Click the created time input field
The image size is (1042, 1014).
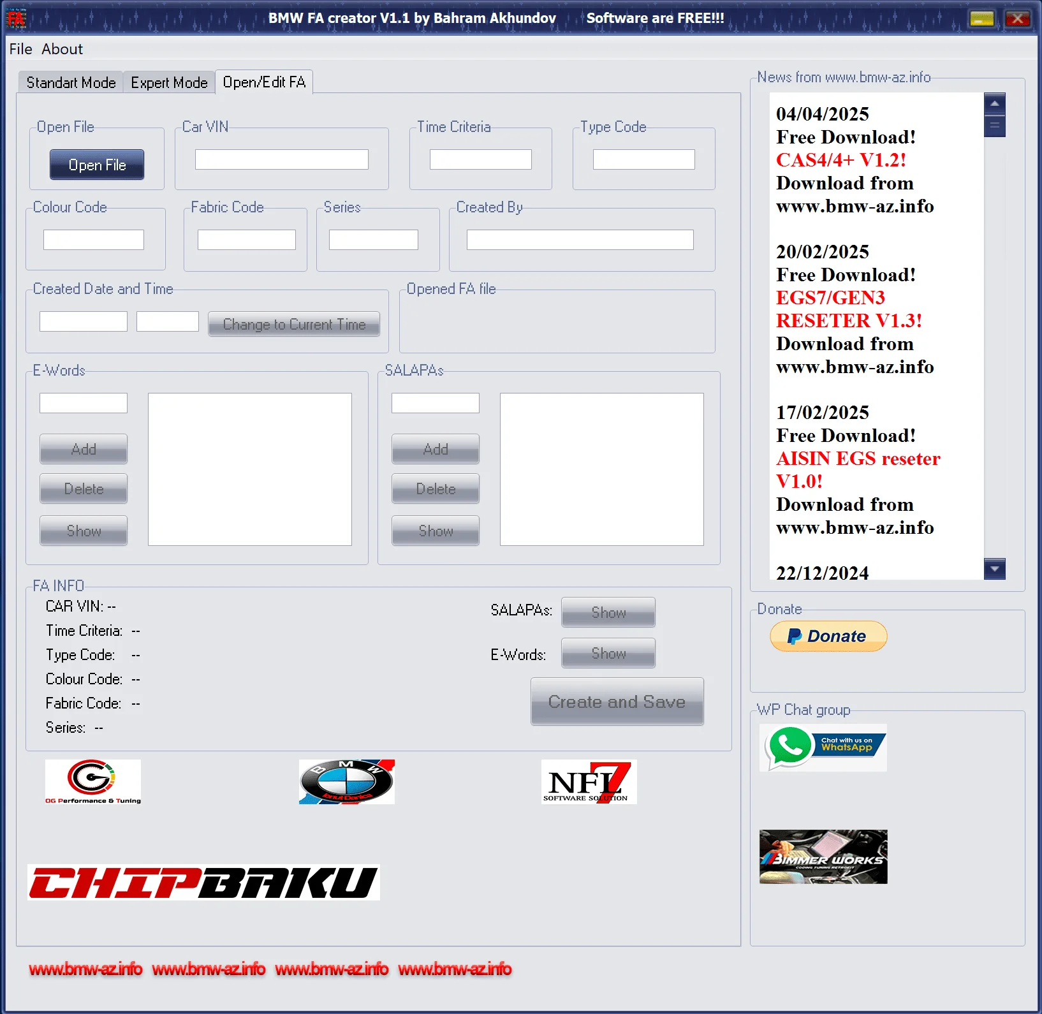pyautogui.click(x=168, y=321)
